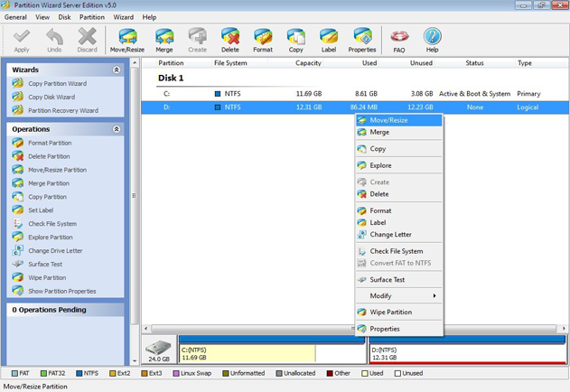Sort by the File System column header
Screen dimensions: 570x392
(x=230, y=63)
